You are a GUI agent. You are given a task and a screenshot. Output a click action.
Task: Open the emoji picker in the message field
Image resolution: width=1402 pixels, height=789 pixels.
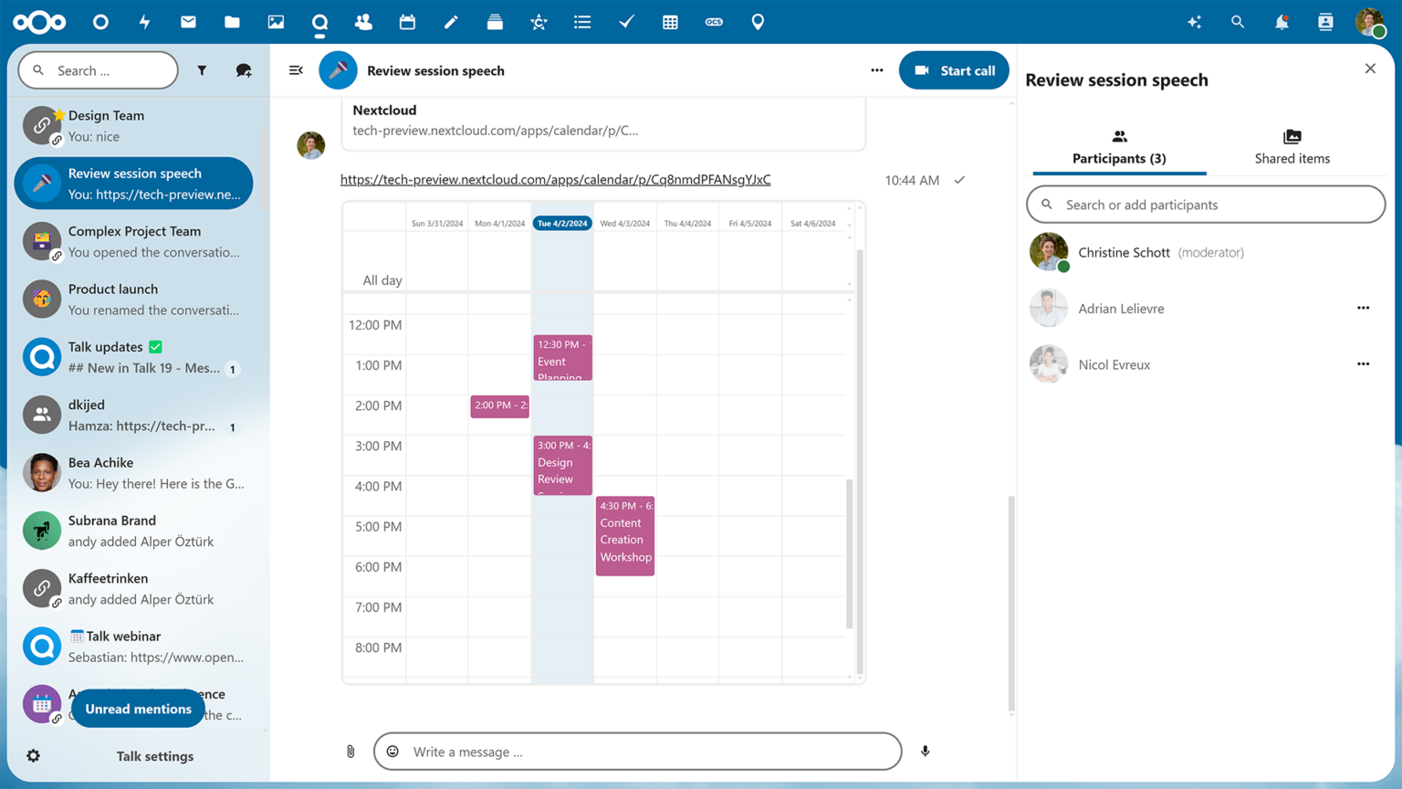pyautogui.click(x=392, y=751)
